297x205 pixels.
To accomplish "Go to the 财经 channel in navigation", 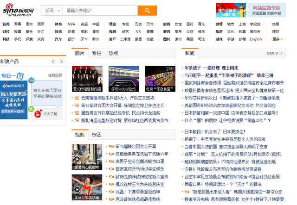I will coord(6,31).
